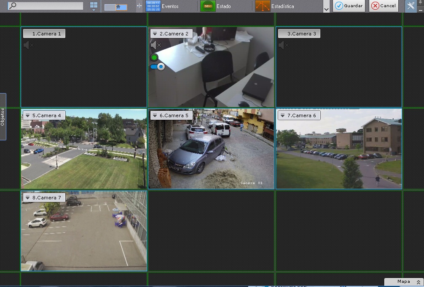Click the layout grid icon
The width and height of the screenshot is (424, 287).
tap(94, 5)
